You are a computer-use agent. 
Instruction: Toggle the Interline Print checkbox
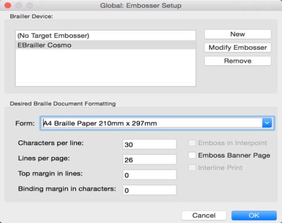(192, 167)
